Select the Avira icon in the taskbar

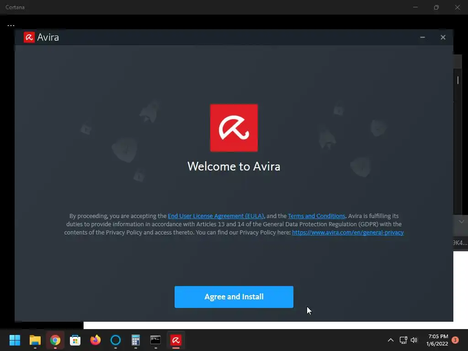176,340
